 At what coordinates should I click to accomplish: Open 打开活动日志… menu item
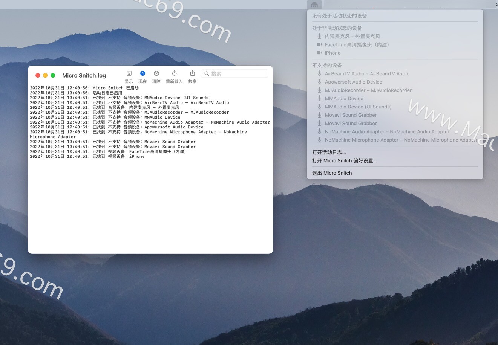[329, 152]
